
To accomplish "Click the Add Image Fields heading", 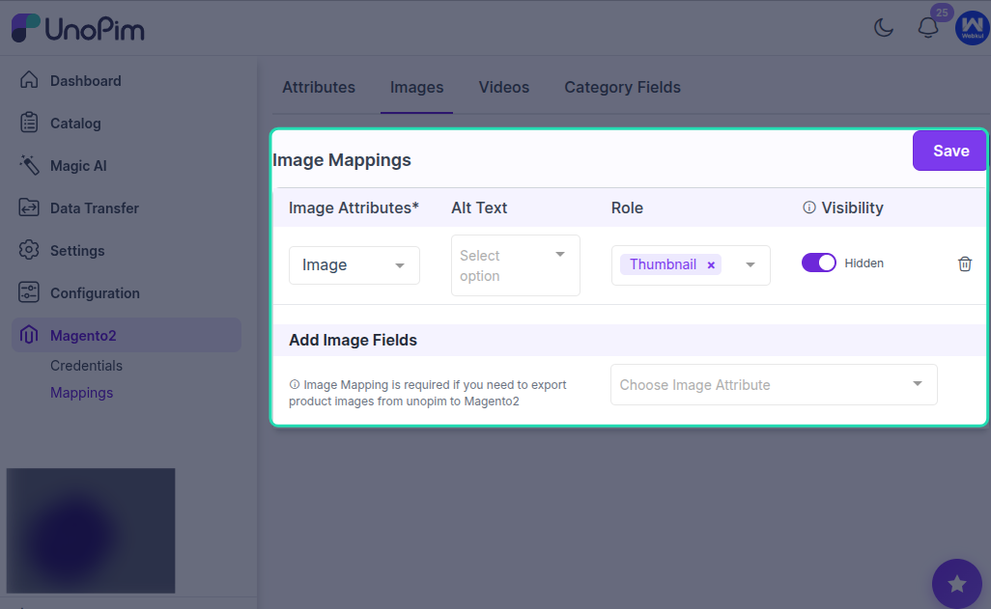I will pyautogui.click(x=353, y=340).
